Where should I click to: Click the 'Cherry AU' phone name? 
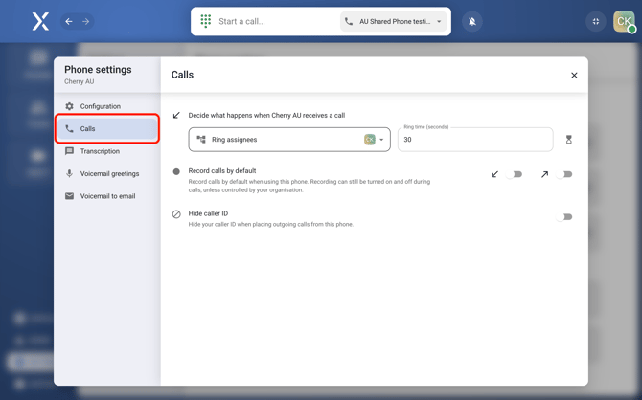(79, 81)
